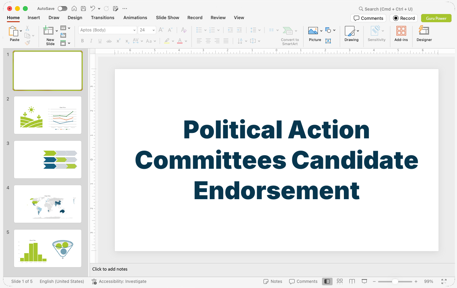Open the Line Spacing dropdown
The width and height of the screenshot is (457, 288).
(x=255, y=30)
